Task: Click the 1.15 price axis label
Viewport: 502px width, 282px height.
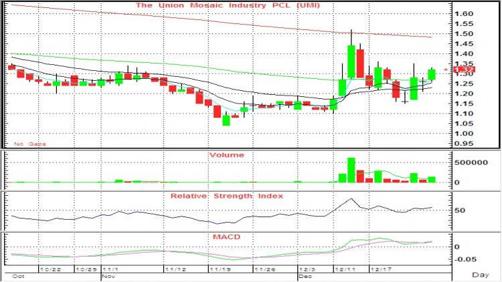Action: tap(464, 104)
